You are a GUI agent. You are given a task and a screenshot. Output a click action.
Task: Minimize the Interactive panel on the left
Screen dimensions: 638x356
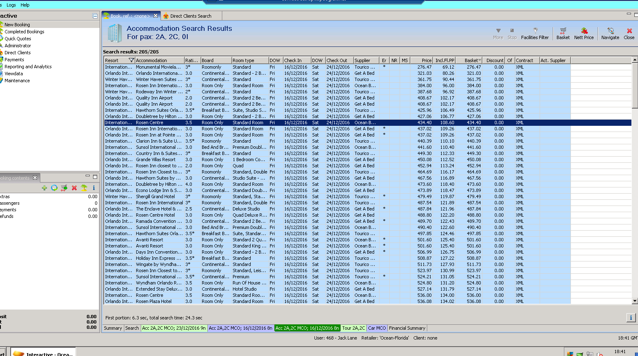(x=95, y=16)
